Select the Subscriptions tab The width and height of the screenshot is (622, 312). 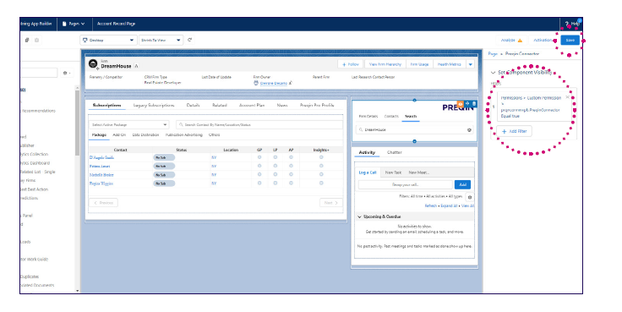(x=106, y=105)
